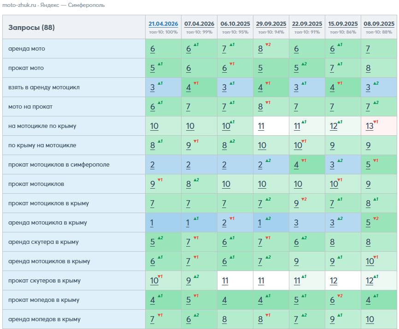Open position 2 for прокат мотоциклов в симферополе, 06.10.2025

click(224, 165)
